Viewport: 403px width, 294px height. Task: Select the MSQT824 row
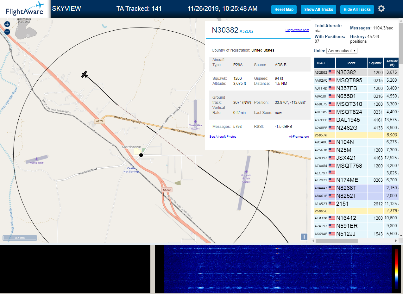coord(356,112)
